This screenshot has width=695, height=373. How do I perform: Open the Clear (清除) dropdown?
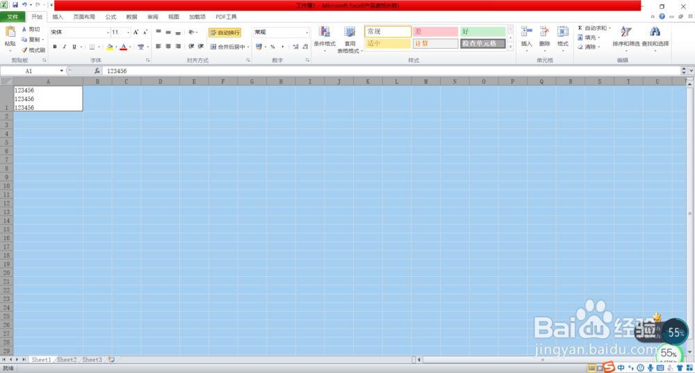tap(589, 47)
